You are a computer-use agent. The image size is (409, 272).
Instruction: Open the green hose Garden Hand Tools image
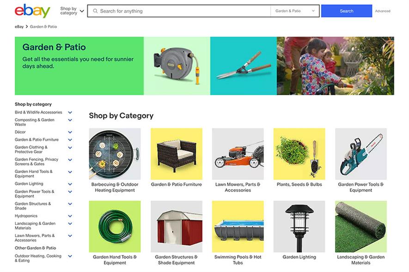pyautogui.click(x=115, y=226)
